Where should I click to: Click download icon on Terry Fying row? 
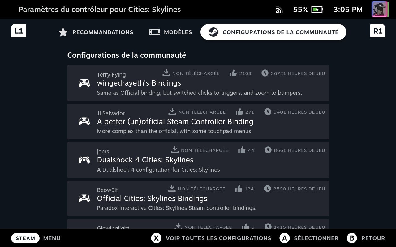(x=166, y=73)
